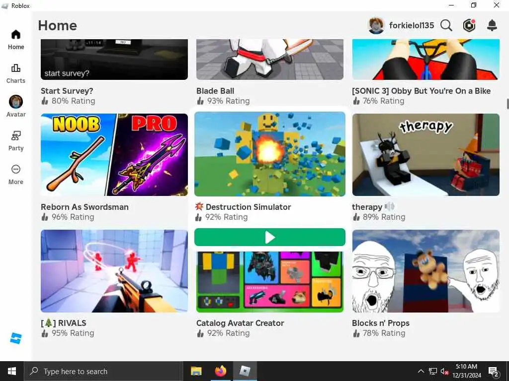509x381 pixels.
Task: Open the Robux balance icon
Action: tap(469, 25)
